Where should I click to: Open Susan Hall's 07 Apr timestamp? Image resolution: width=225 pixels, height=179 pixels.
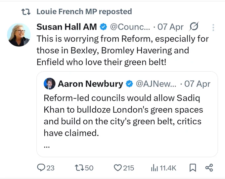pos(170,27)
